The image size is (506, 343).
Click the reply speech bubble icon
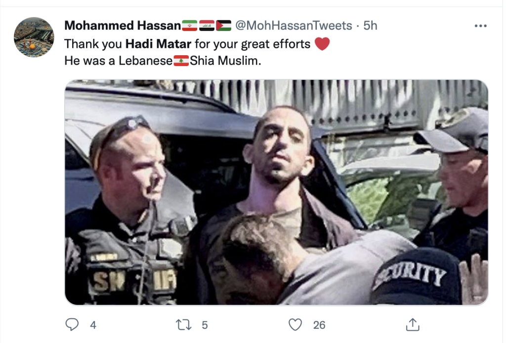pos(72,324)
